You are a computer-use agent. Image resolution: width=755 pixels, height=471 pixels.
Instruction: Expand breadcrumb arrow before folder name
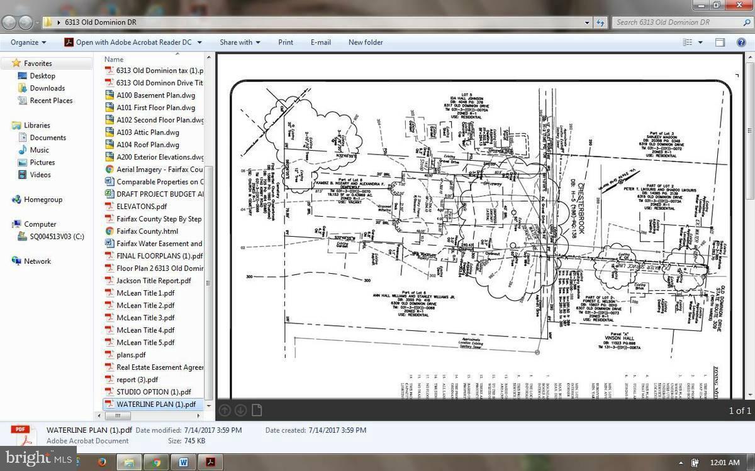(x=59, y=22)
